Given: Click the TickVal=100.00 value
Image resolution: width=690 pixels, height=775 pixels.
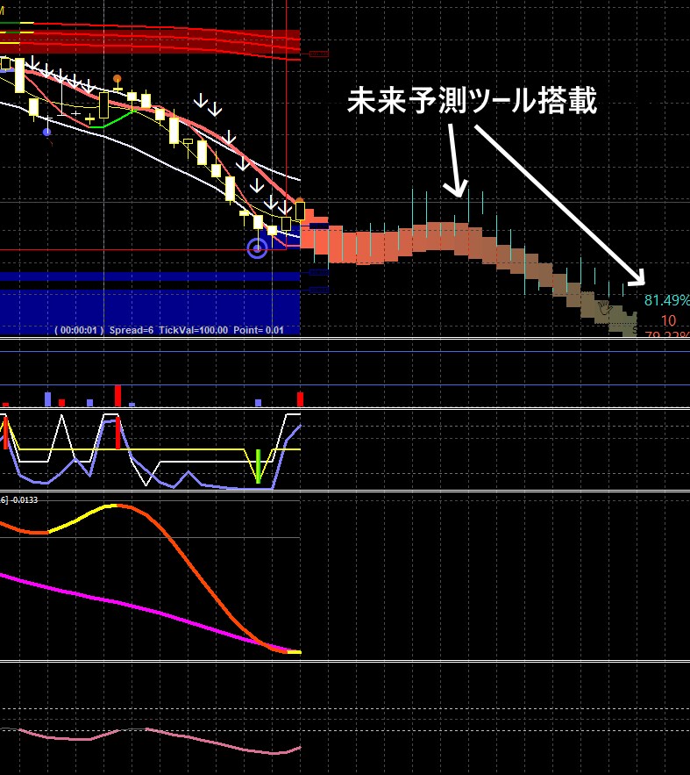Looking at the screenshot, I should coord(194,330).
